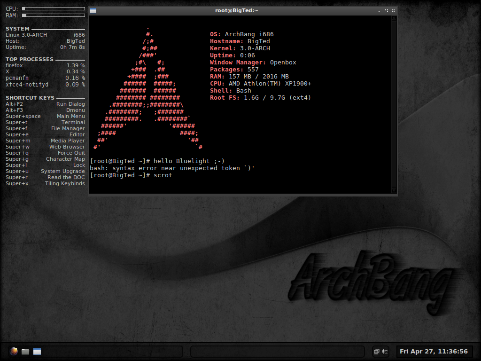Screen dimensions: 481x361
Task: Click 'OS: ArchBang i686' in terminal
Action: coord(242,34)
